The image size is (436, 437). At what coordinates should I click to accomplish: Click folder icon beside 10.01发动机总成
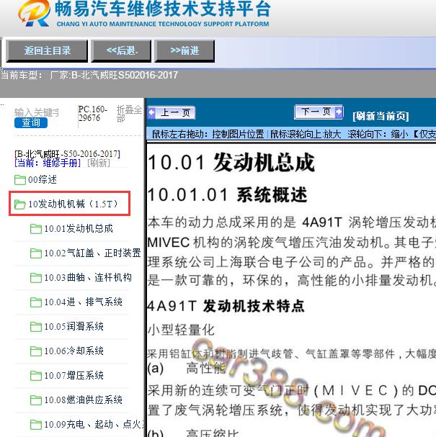pos(36,229)
